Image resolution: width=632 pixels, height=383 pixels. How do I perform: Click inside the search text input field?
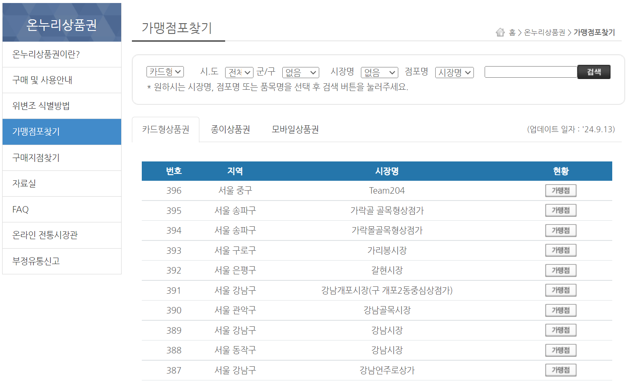[x=530, y=72]
